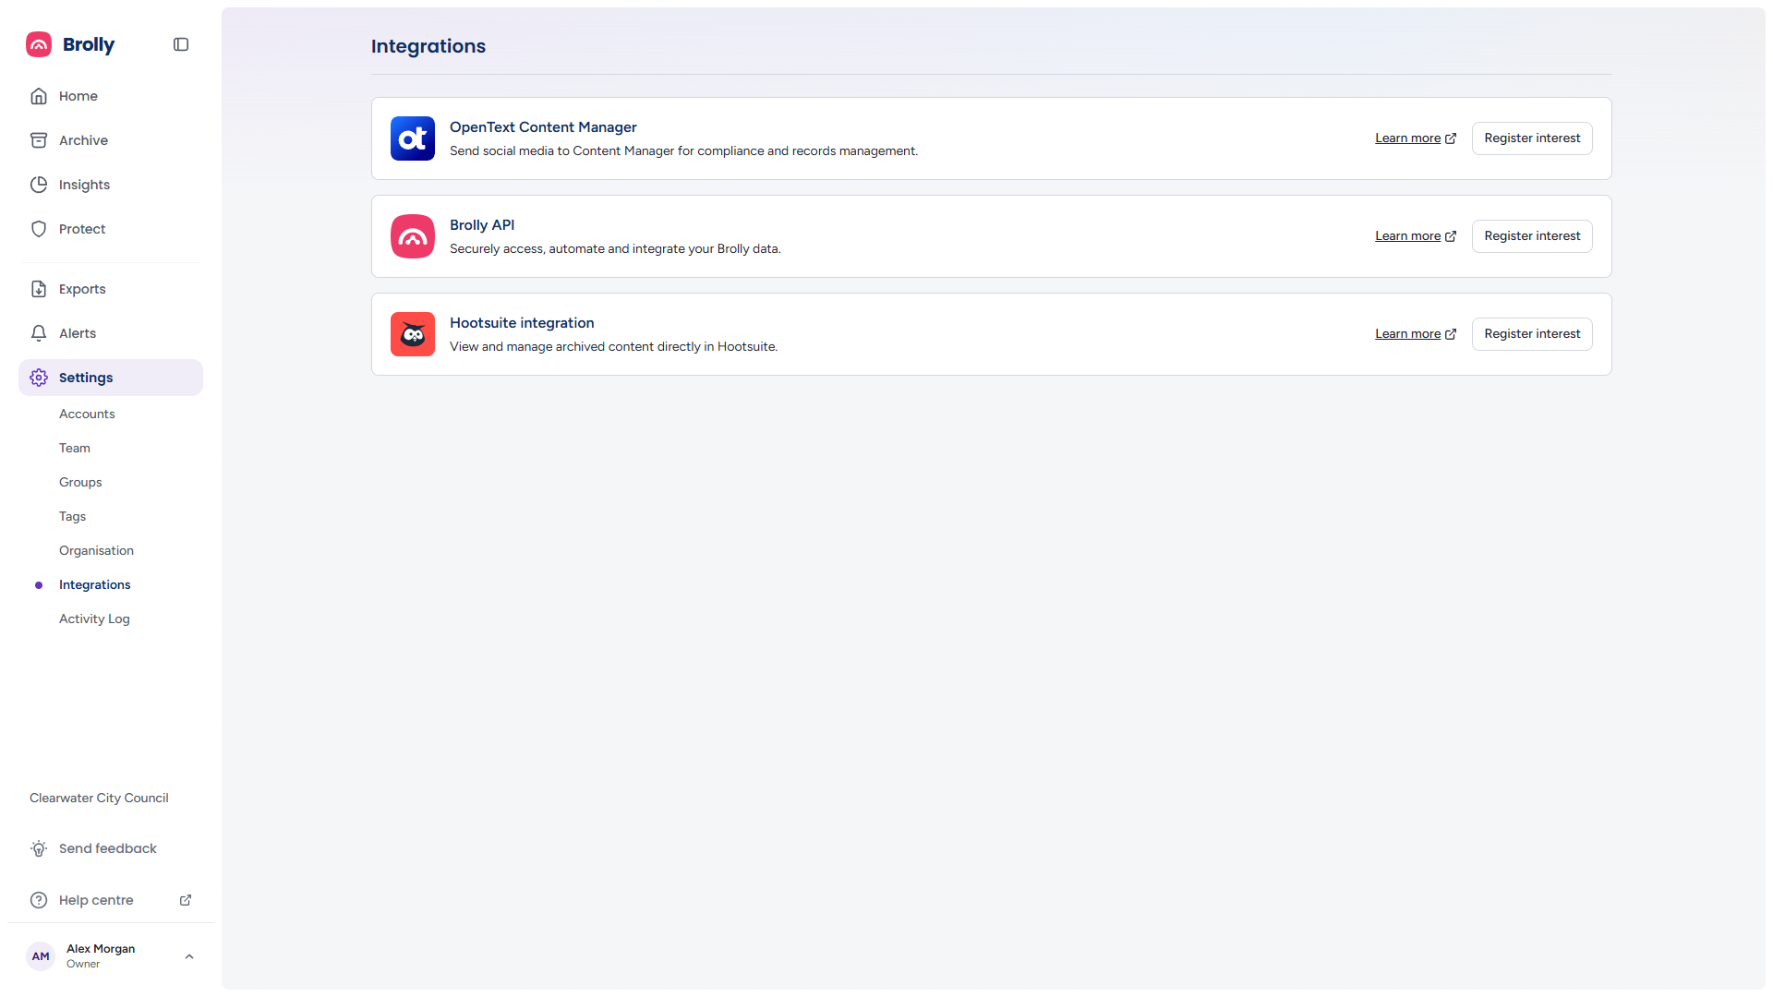Click the Archive box icon
Image resolution: width=1773 pixels, height=997 pixels.
point(39,140)
